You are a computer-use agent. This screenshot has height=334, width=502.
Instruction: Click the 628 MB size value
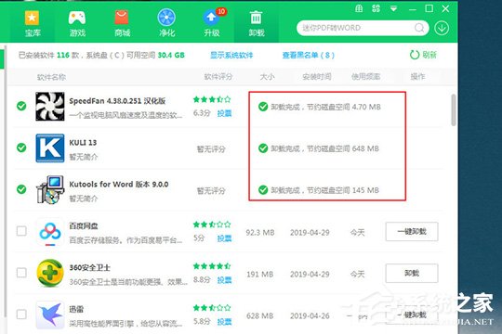click(259, 316)
